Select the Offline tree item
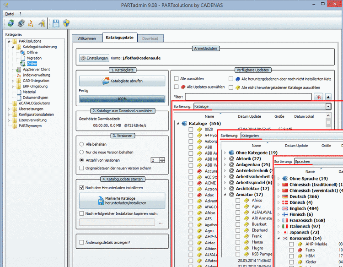This screenshot has width=343, height=267. pos(32,52)
